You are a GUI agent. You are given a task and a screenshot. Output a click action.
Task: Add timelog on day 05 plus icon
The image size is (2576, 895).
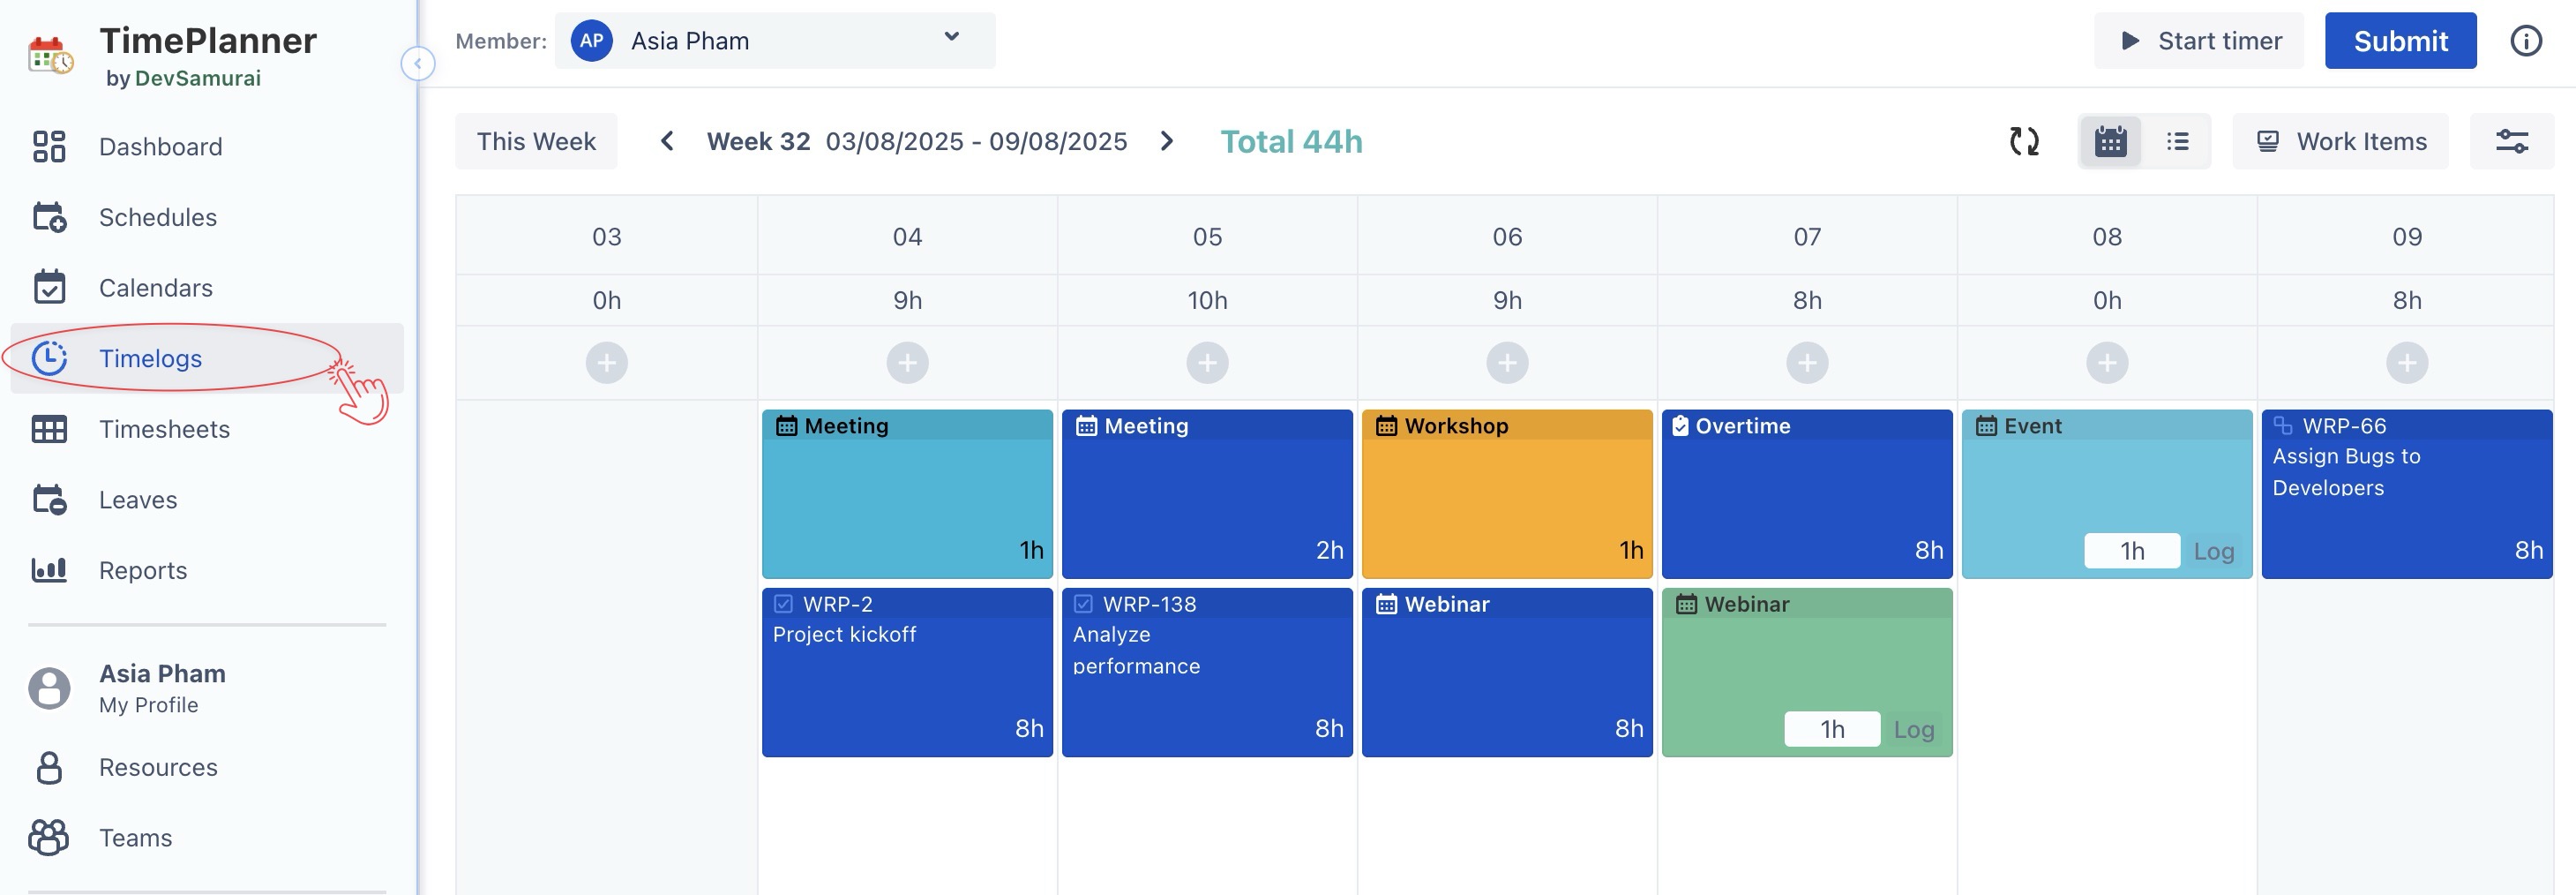coord(1207,362)
